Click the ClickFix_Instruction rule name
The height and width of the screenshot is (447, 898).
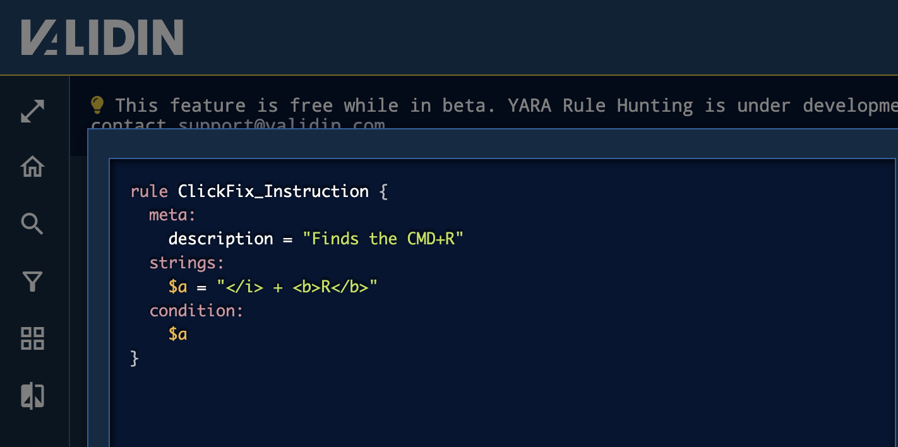(273, 191)
